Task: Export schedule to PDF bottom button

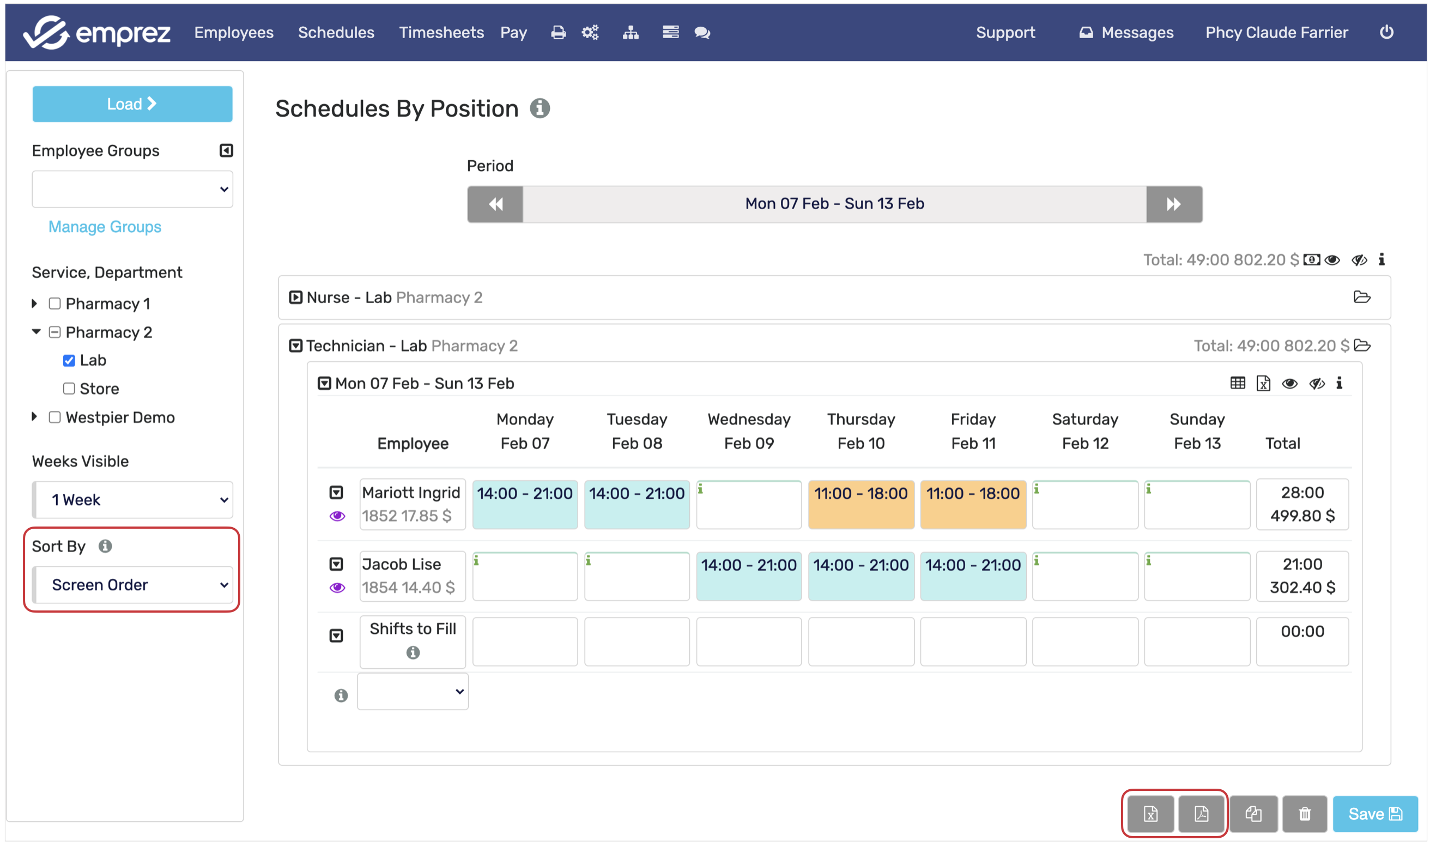Action: coord(1201,813)
